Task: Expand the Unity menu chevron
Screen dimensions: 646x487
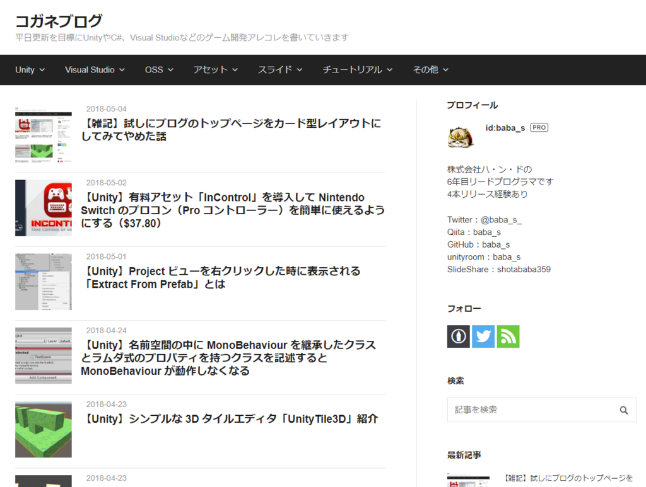Action: coord(42,70)
